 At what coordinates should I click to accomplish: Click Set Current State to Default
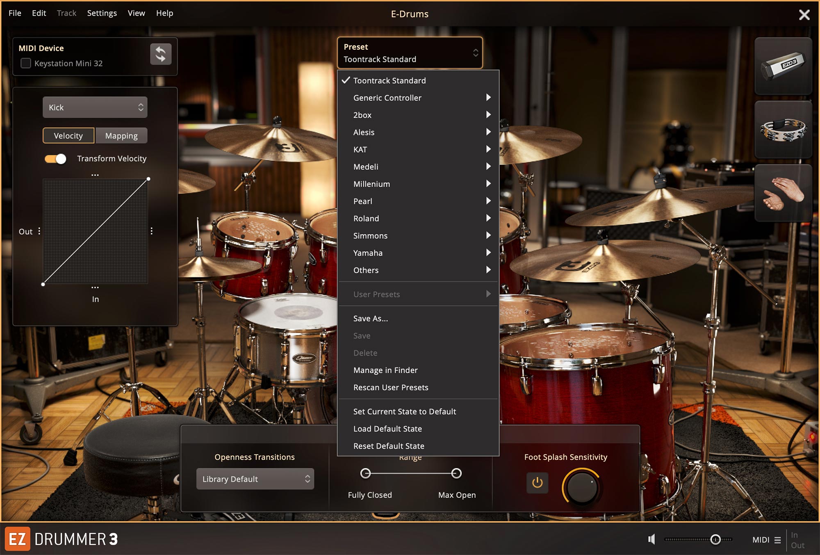point(404,411)
